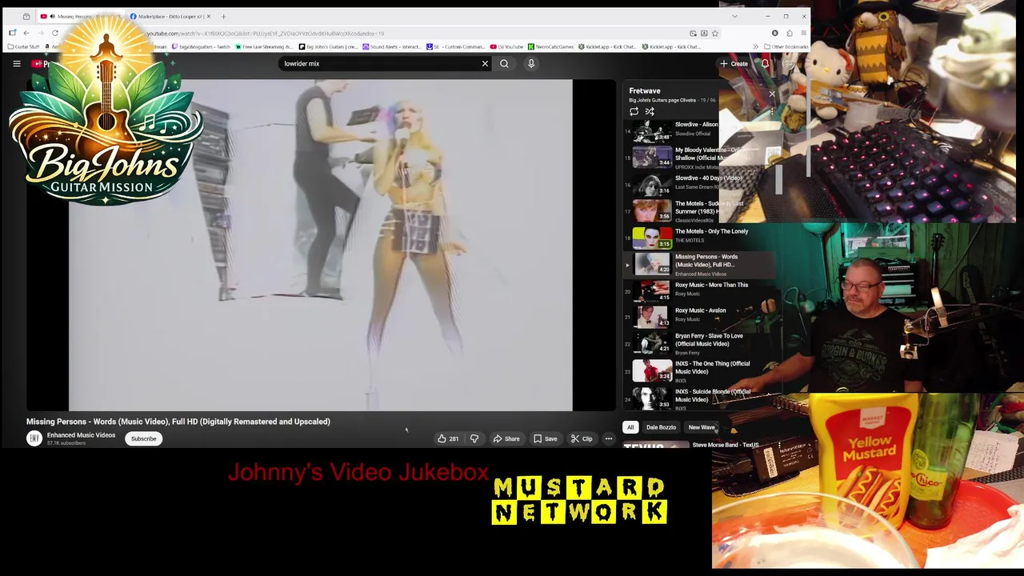Clear the 'lowrider mix' search text
This screenshot has width=1024, height=576.
[485, 63]
